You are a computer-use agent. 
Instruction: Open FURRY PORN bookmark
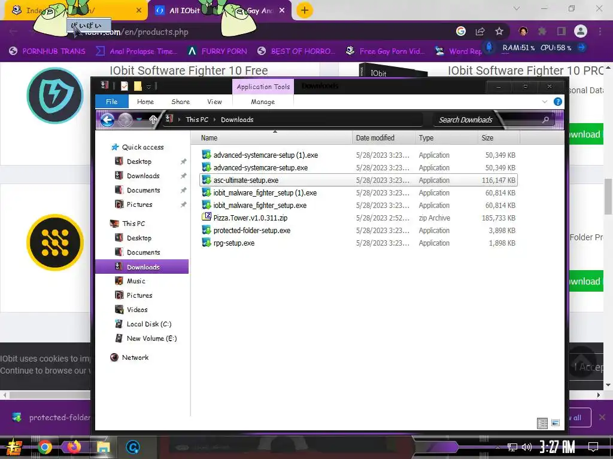point(217,51)
